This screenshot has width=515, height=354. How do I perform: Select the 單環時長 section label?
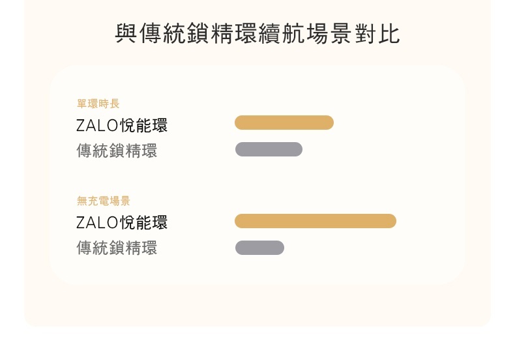(x=98, y=104)
